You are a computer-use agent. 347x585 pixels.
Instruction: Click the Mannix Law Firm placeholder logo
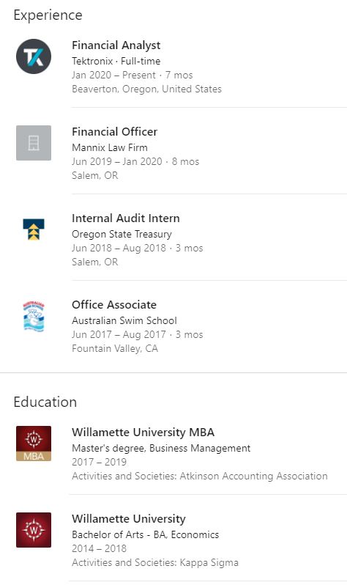(34, 143)
